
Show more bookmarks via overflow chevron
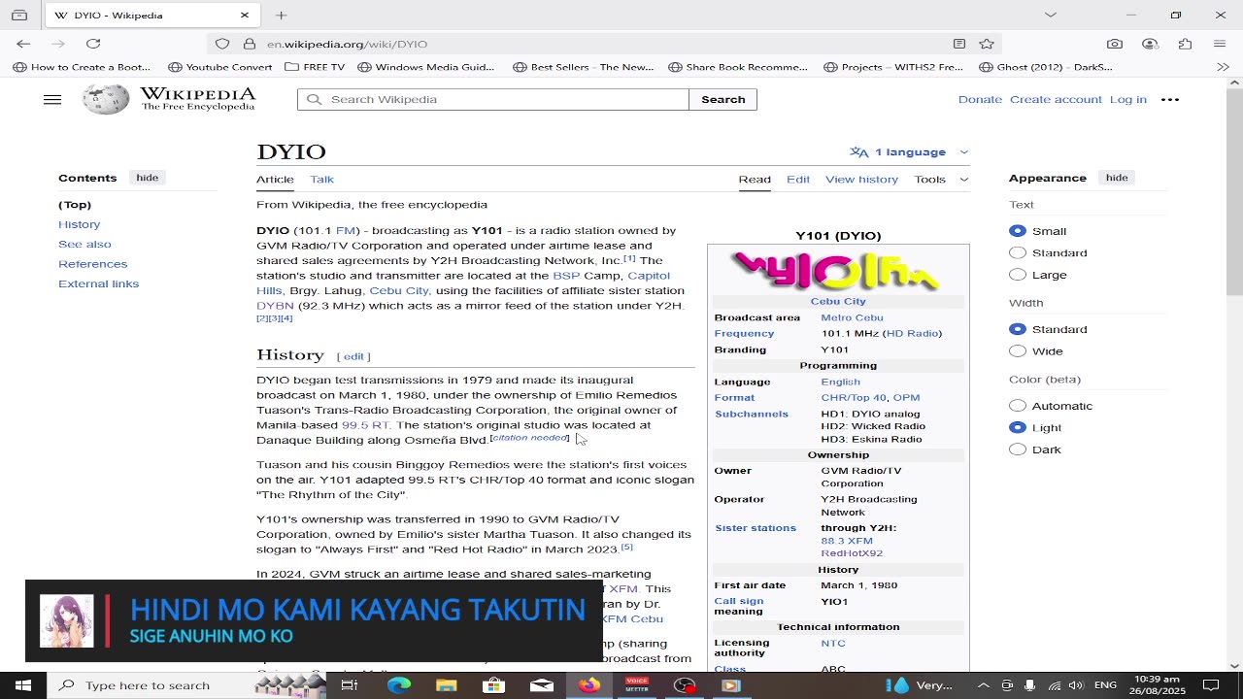point(1223,67)
